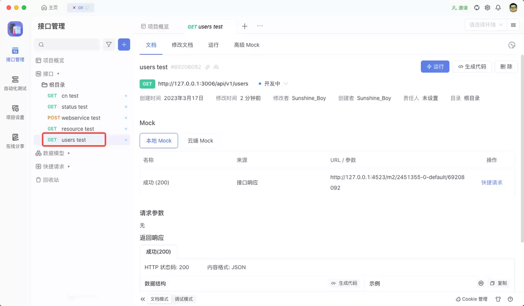Switch to GET users test tab
Viewport: 524px width, 306px height.
[x=205, y=27]
